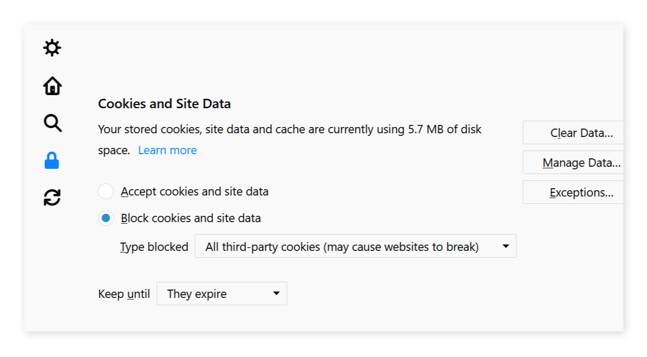Open Firefox Sync with the refresh-arrows icon
The width and height of the screenshot is (647, 357).
click(52, 197)
